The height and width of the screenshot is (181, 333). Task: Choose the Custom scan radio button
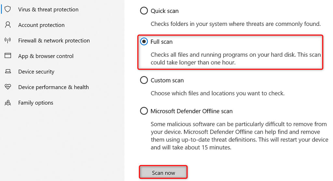[144, 80]
